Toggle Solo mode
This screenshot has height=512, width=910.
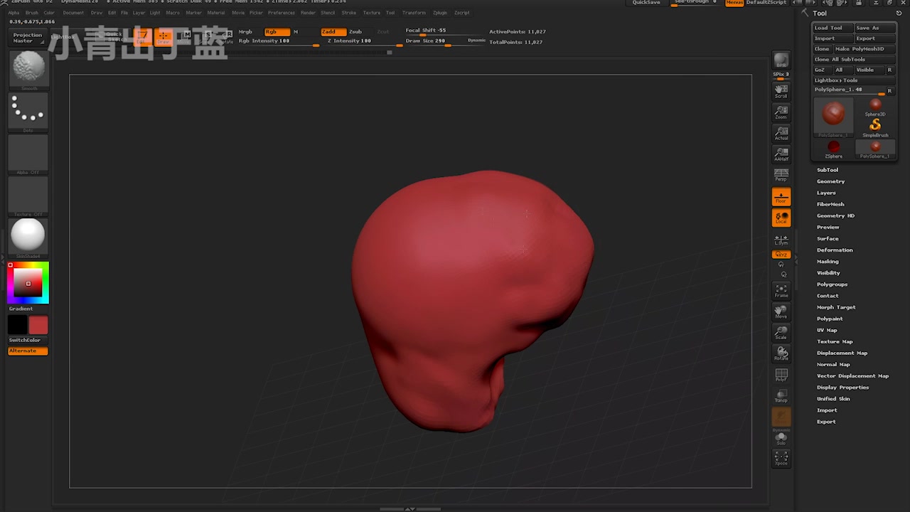tap(781, 438)
